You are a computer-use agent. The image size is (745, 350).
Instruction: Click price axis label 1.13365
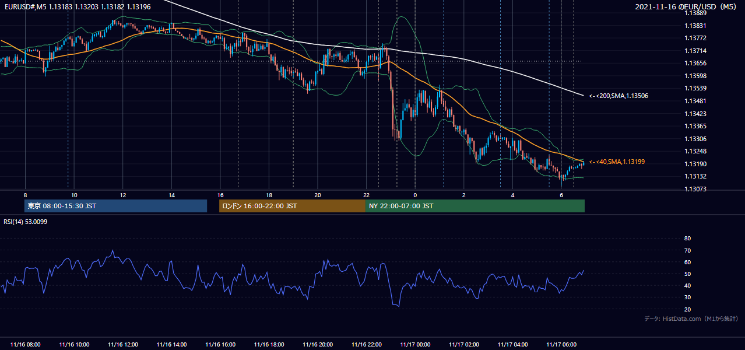coord(695,126)
